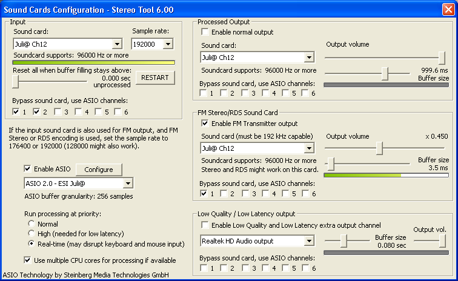
Task: Open the Realtek HD Audio output dropdown
Action: [x=257, y=241]
